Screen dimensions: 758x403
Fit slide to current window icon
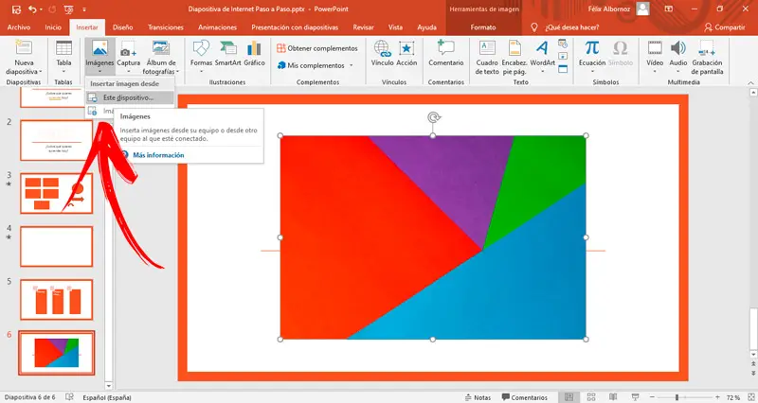(x=751, y=397)
